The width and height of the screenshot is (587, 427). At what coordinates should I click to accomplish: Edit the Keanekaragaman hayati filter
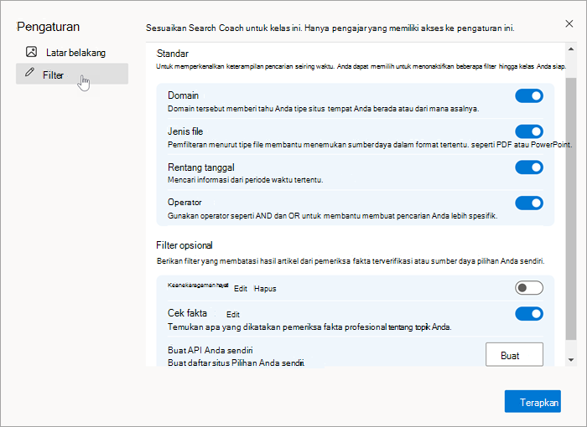coord(241,289)
